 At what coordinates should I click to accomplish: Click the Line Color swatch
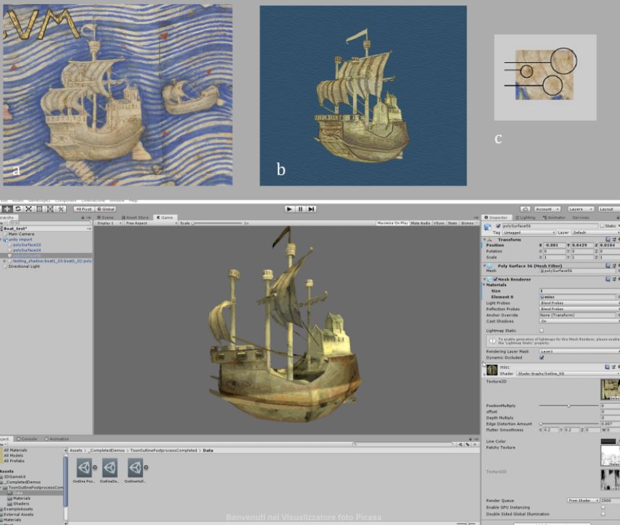point(608,441)
